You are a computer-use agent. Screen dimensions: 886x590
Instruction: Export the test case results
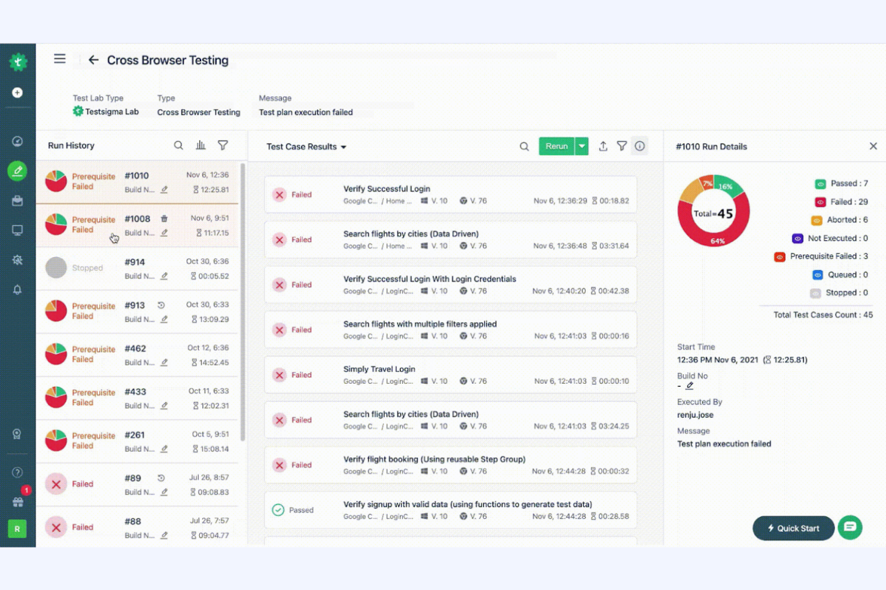[x=603, y=146]
